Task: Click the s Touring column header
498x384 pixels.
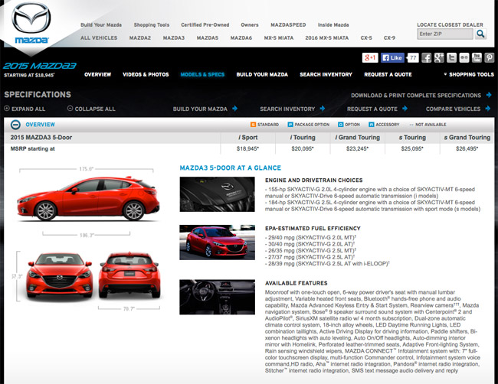Action: [x=412, y=137]
